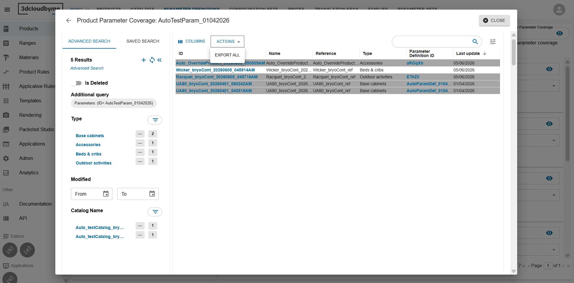The image size is (574, 283).
Task: Click inside the table search field
Action: tap(432, 42)
